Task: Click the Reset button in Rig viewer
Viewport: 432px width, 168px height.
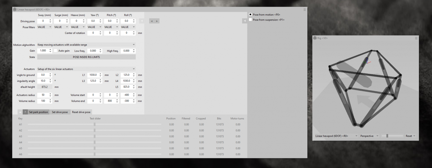Action: point(409,136)
